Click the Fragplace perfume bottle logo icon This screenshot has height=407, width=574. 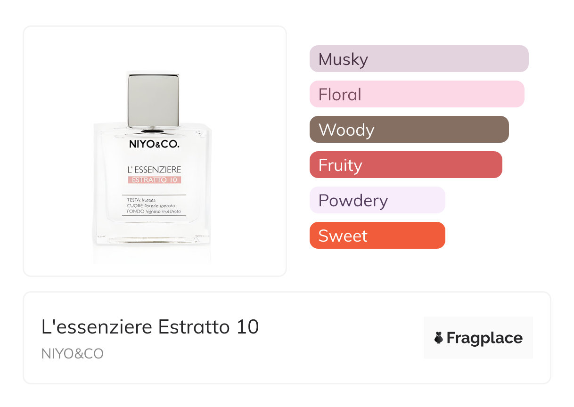(x=439, y=338)
